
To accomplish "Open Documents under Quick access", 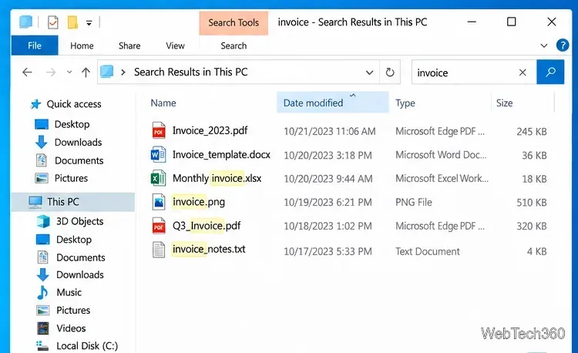I will pos(79,160).
